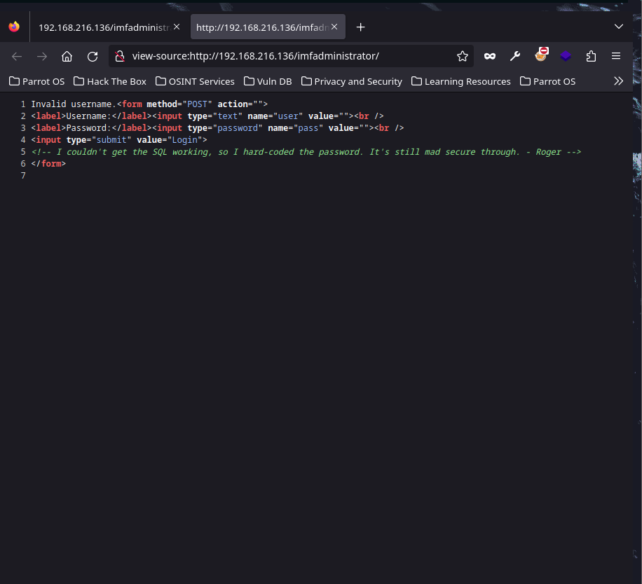Click the Firefox logo icon
This screenshot has height=584, width=642.
[x=14, y=27]
